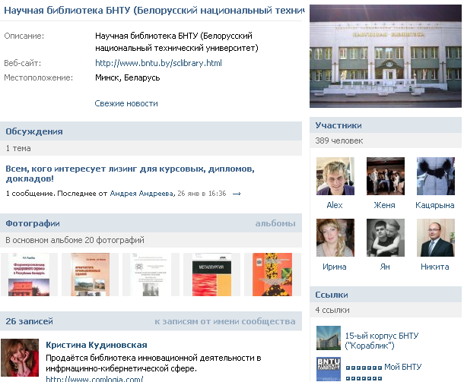Open the library building group photo
The image size is (464, 382).
click(x=386, y=56)
